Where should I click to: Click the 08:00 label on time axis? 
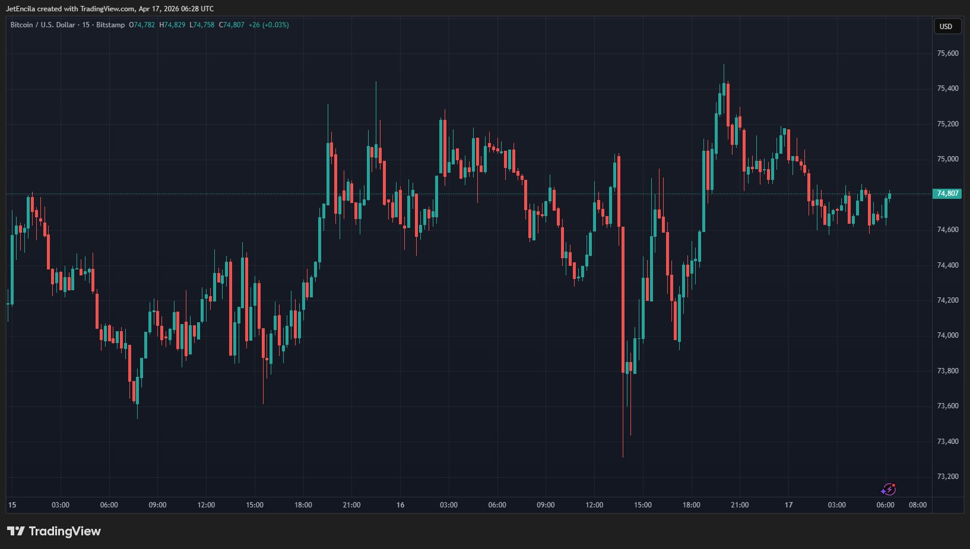(x=917, y=505)
